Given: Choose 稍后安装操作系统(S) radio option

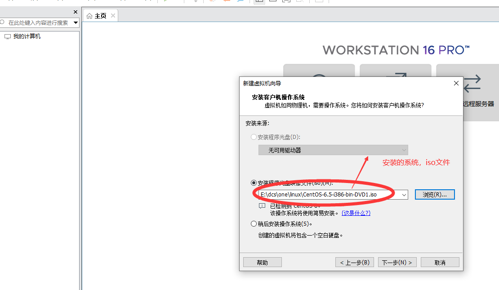Looking at the screenshot, I should [254, 224].
